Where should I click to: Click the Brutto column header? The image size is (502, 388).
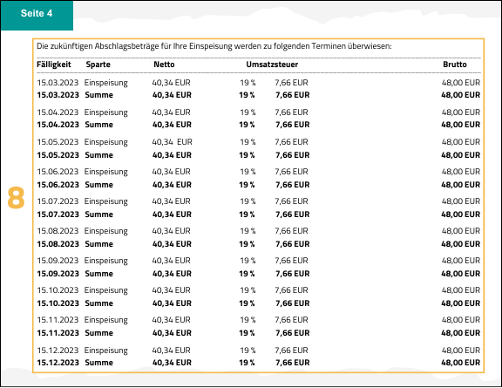[x=455, y=65]
